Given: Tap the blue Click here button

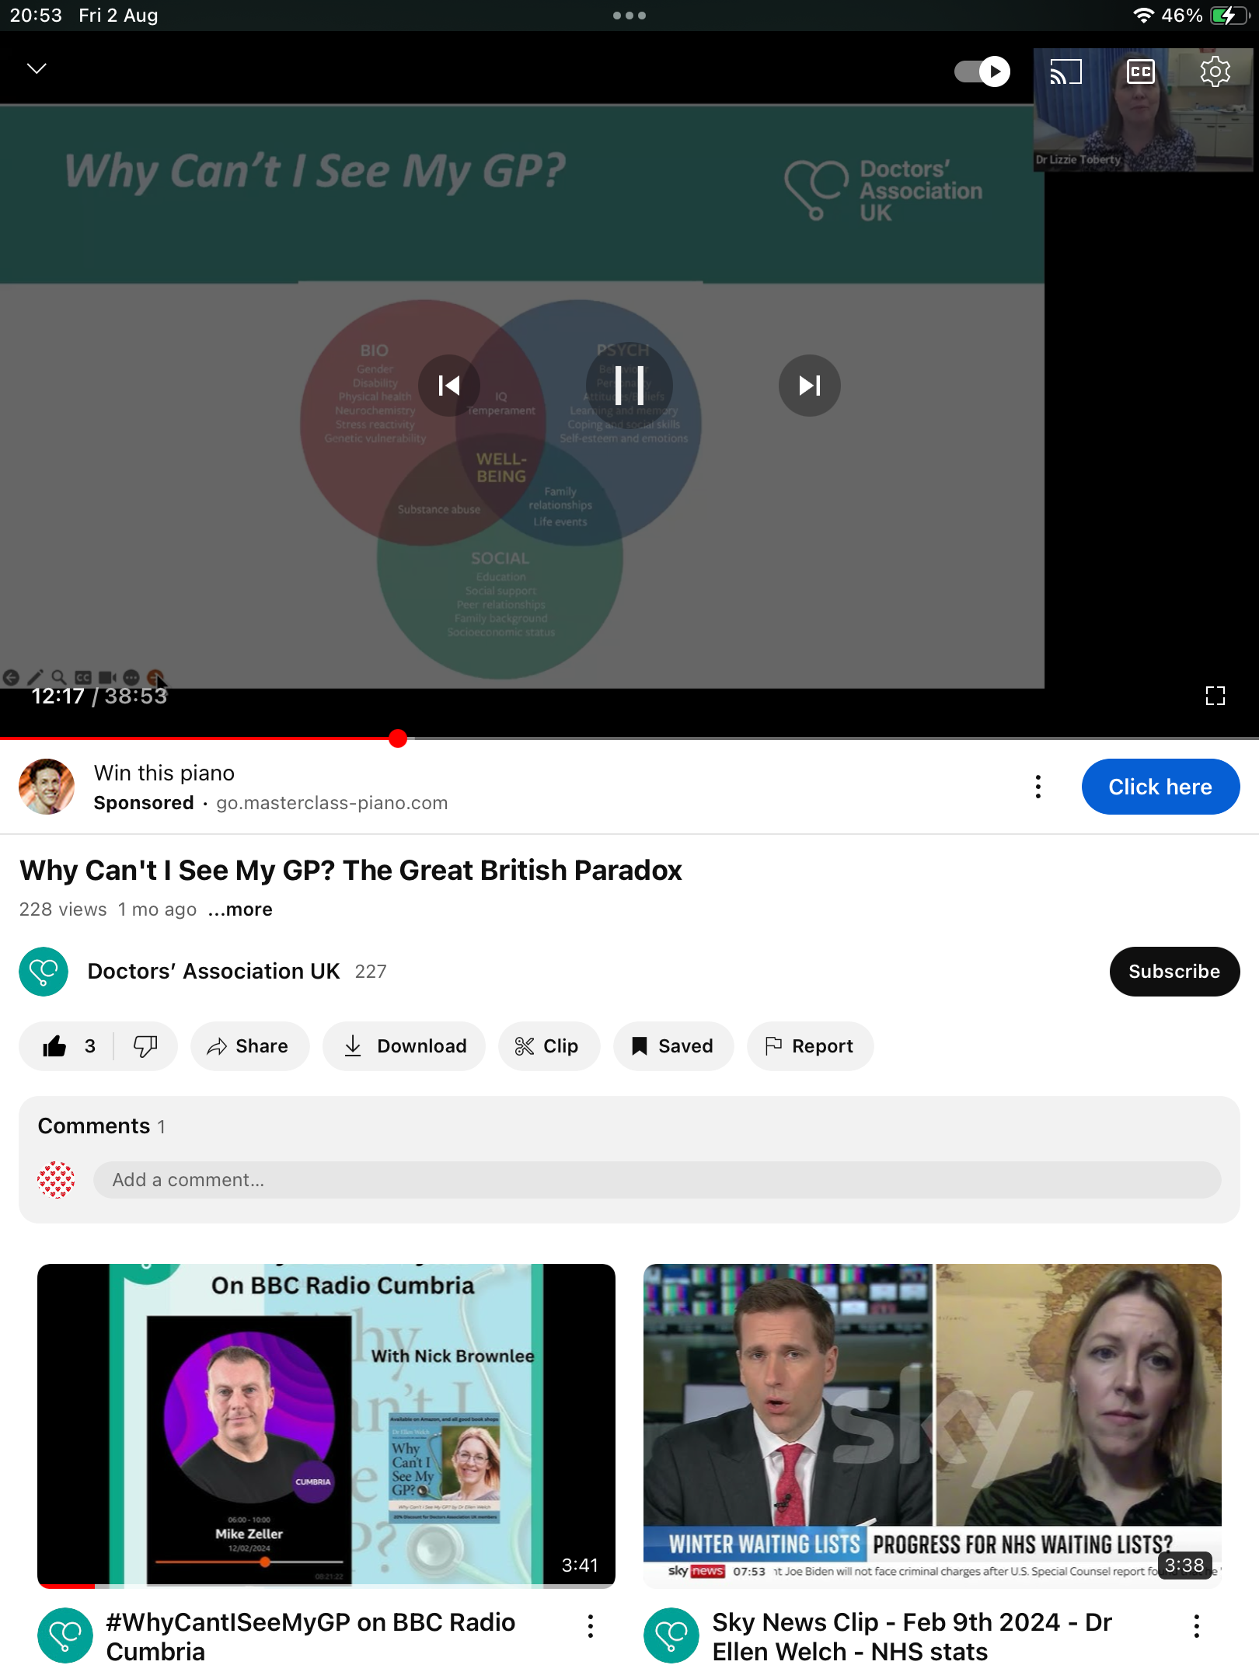Looking at the screenshot, I should click(1160, 787).
